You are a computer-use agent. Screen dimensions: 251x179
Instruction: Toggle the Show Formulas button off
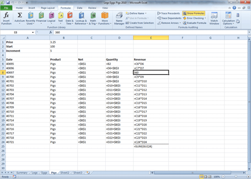click(x=194, y=13)
